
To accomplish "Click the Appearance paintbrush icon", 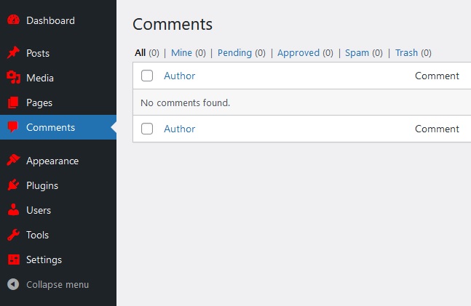I will coord(13,161).
